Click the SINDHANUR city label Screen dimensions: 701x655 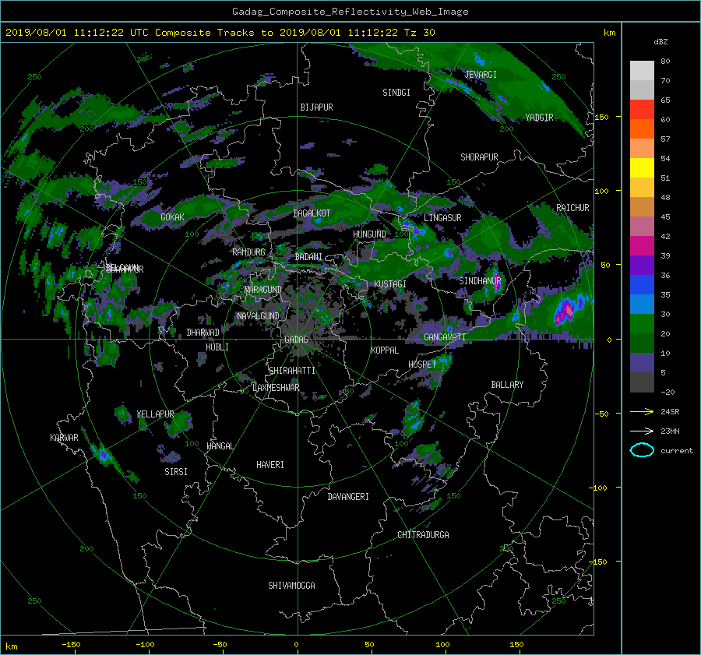click(x=480, y=281)
